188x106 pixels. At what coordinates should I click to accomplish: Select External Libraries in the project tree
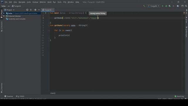[14, 16]
